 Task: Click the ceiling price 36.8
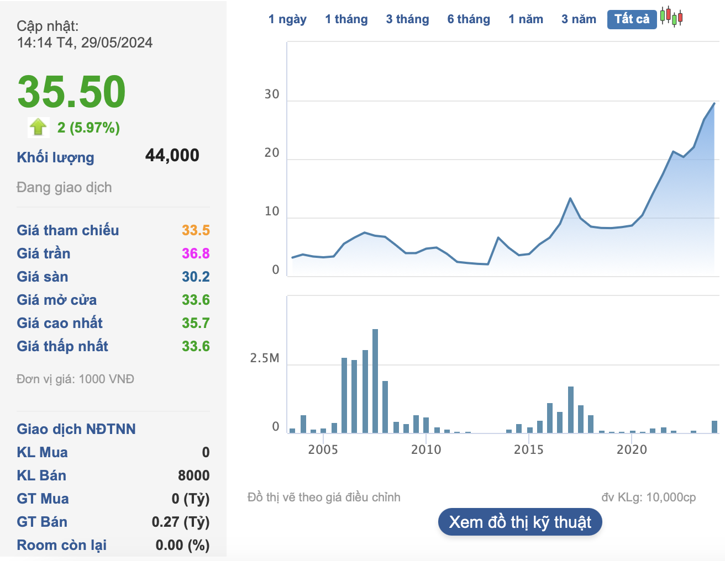196,253
